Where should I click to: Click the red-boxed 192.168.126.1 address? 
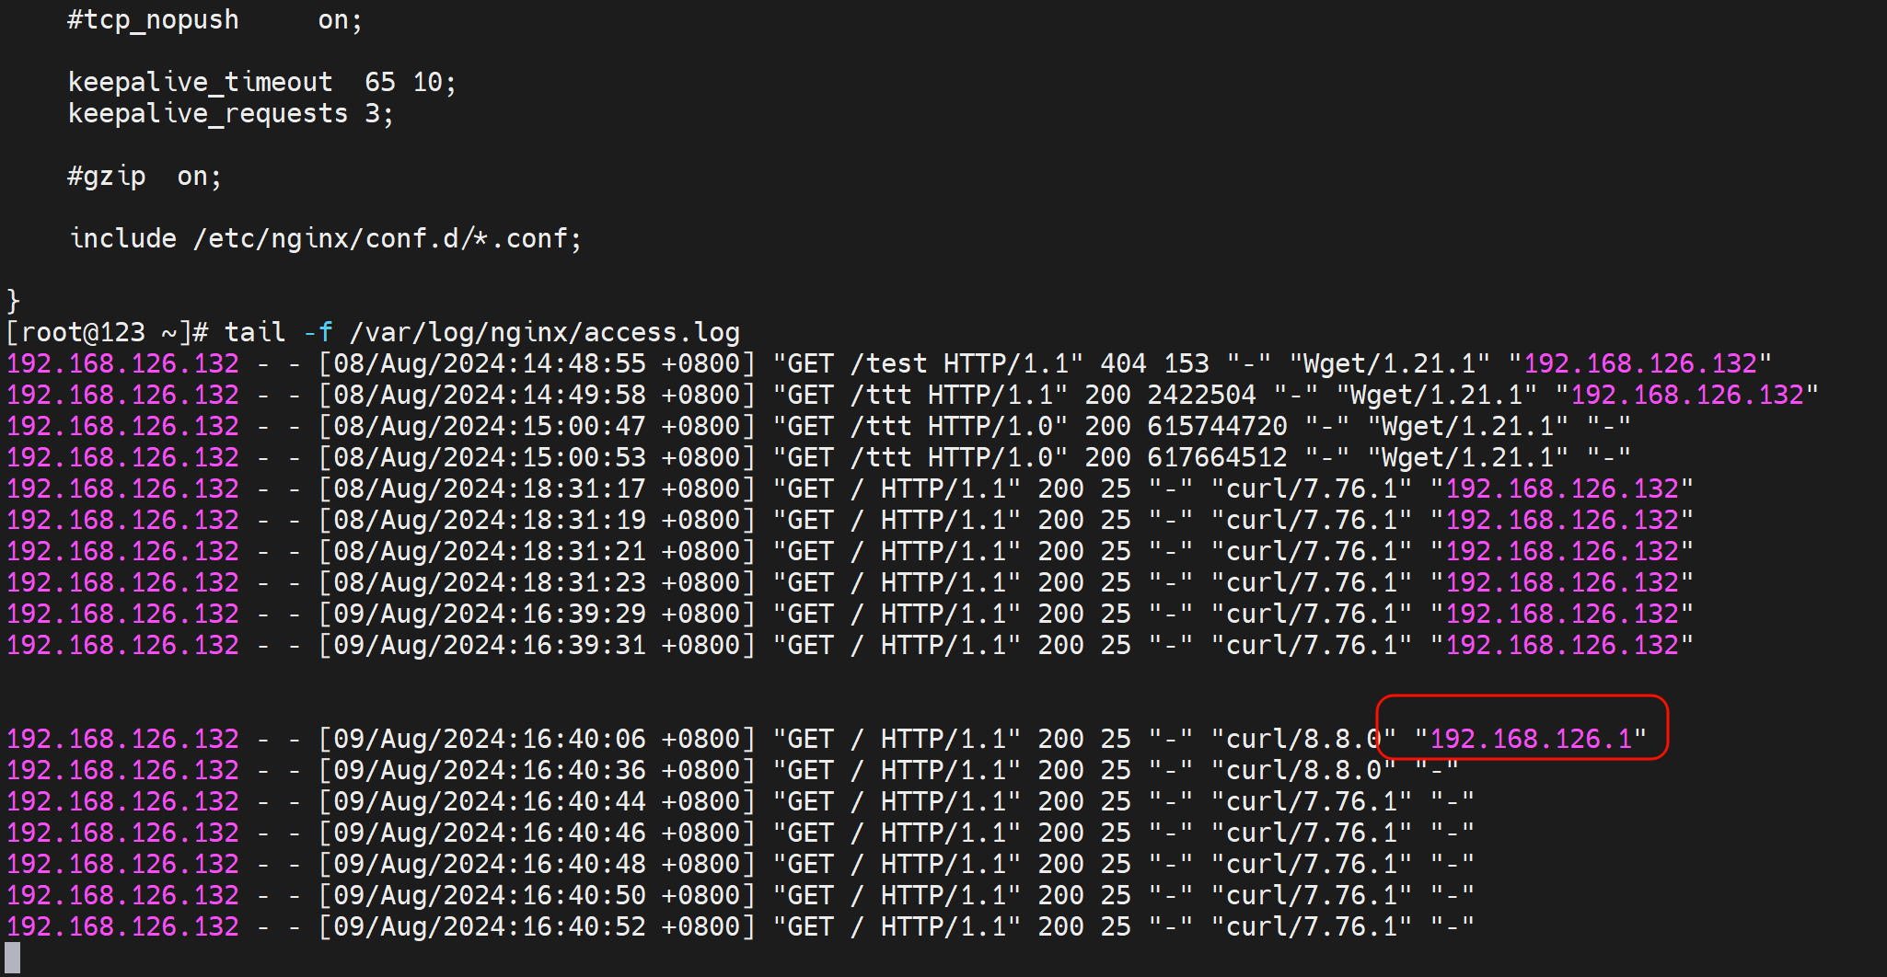tap(1530, 739)
